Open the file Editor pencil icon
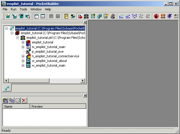Image resolution: width=180 pixels, height=134 pixels. pos(106,16)
